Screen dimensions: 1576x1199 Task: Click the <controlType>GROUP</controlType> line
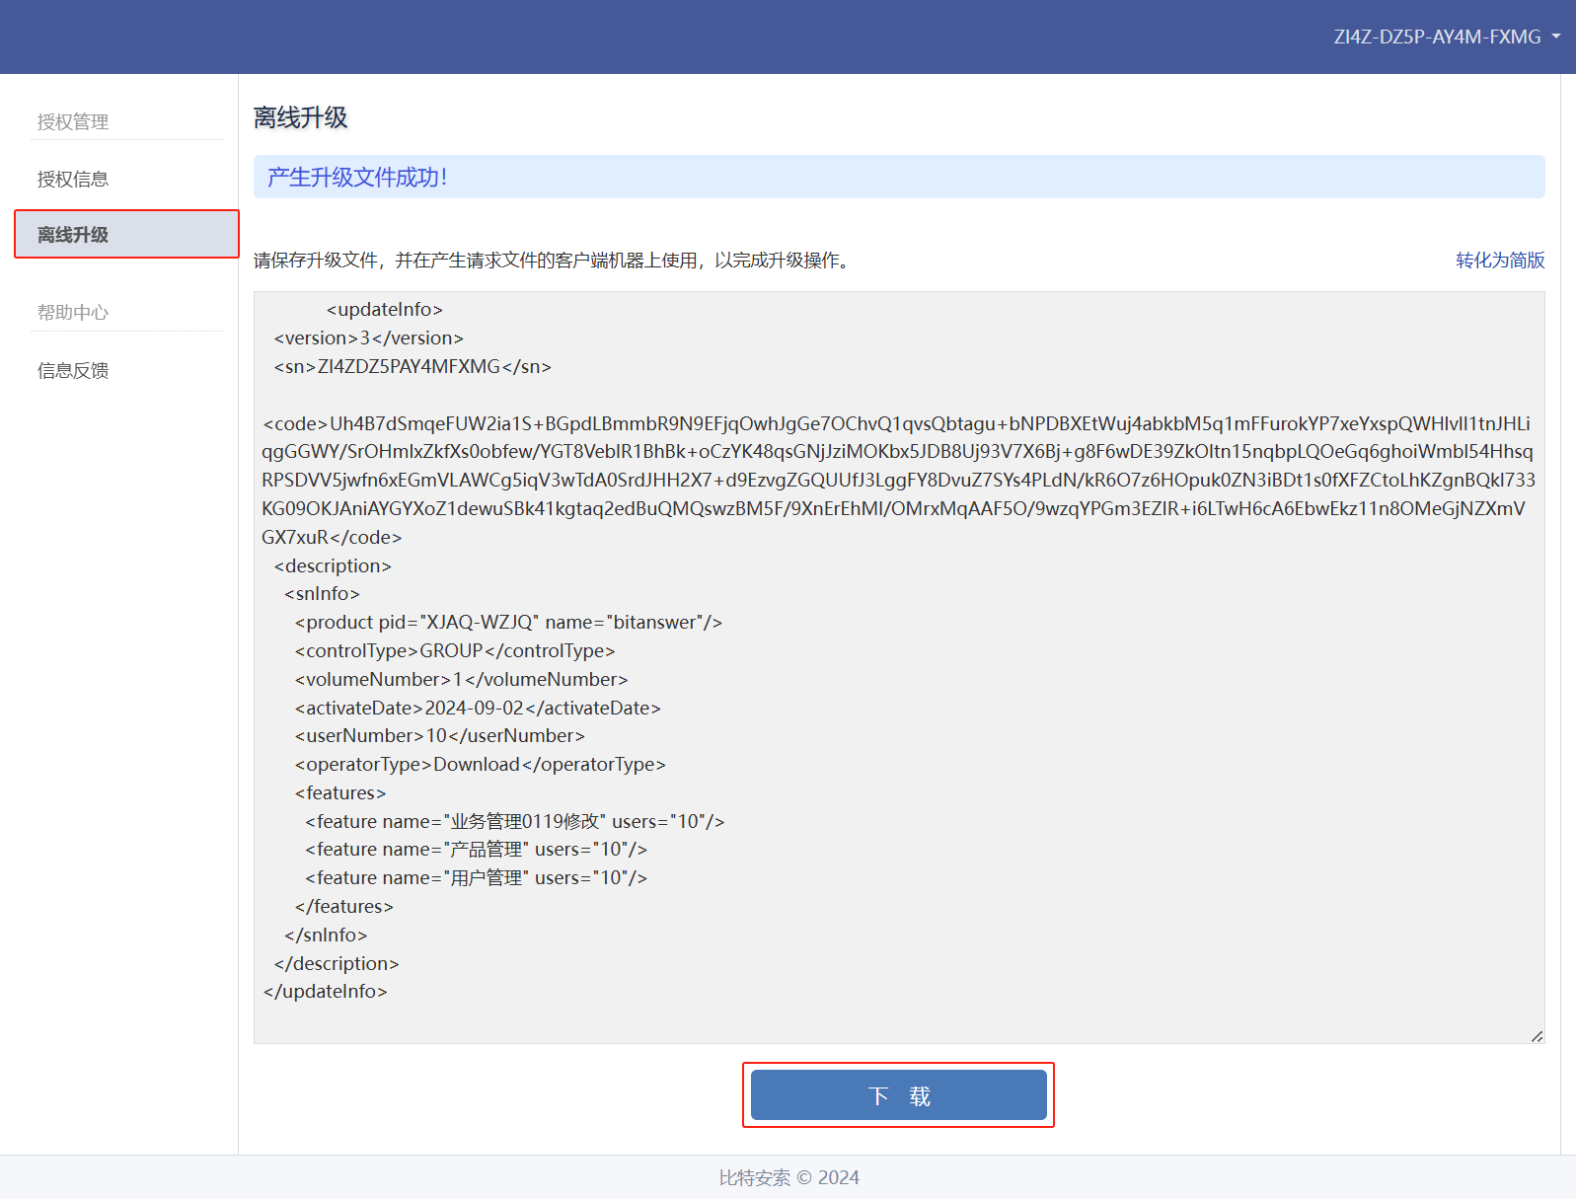455,650
